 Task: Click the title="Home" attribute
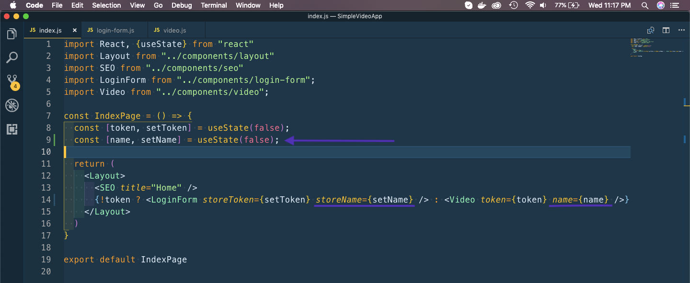pyautogui.click(x=151, y=188)
